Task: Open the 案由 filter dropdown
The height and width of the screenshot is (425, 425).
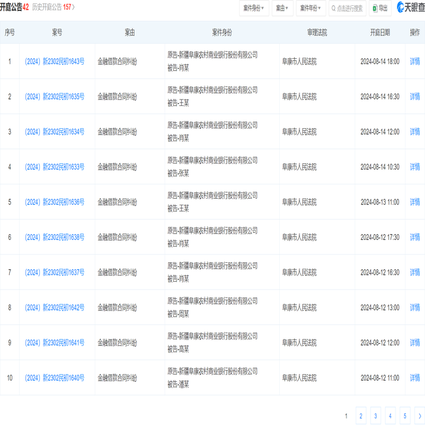Action: [x=282, y=8]
